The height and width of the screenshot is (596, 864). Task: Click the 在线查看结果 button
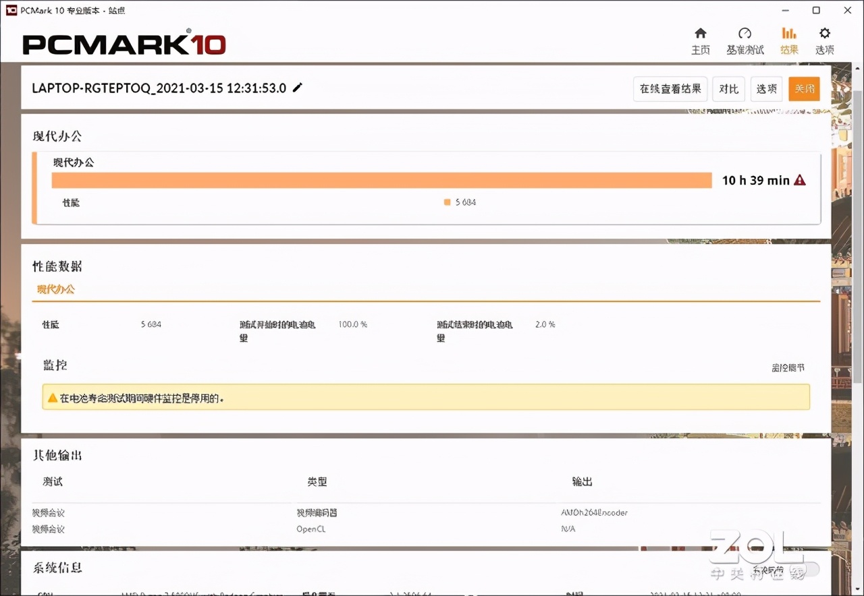670,89
